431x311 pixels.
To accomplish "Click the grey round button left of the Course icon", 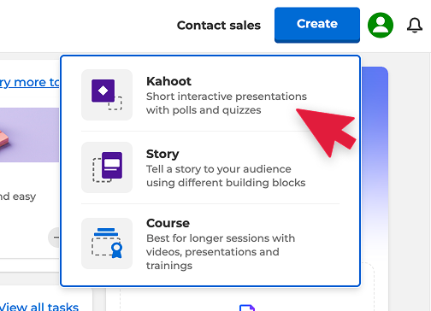I will [x=55, y=238].
